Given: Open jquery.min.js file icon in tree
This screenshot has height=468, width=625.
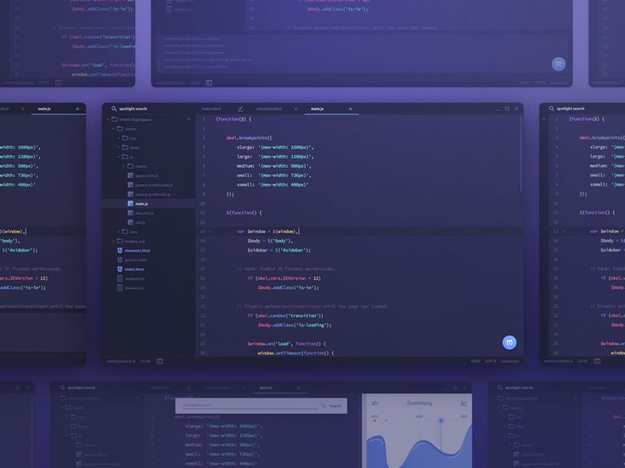Looking at the screenshot, I should tap(130, 175).
